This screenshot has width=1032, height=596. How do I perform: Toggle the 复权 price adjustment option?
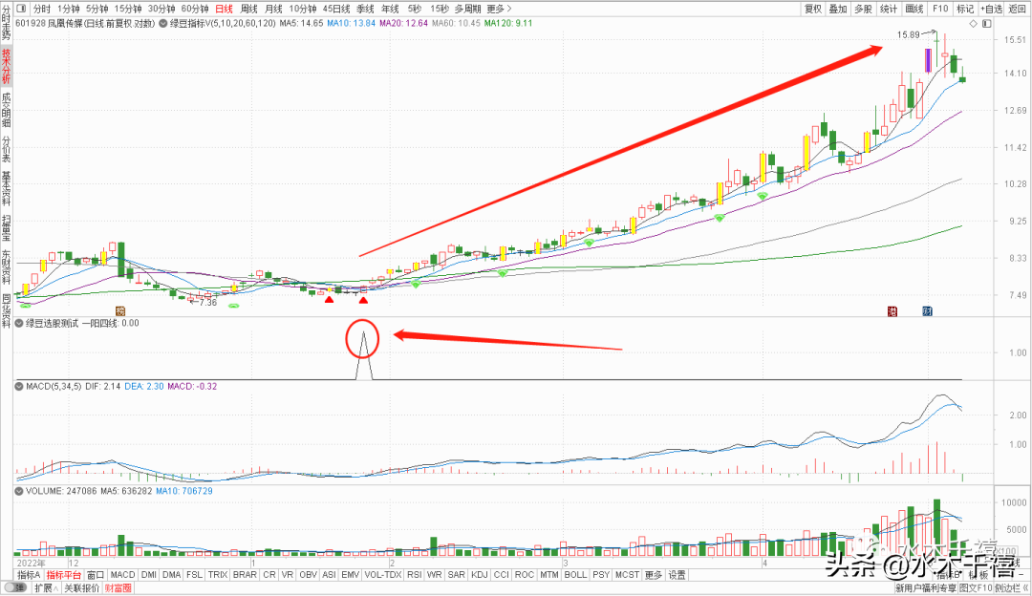(x=813, y=9)
